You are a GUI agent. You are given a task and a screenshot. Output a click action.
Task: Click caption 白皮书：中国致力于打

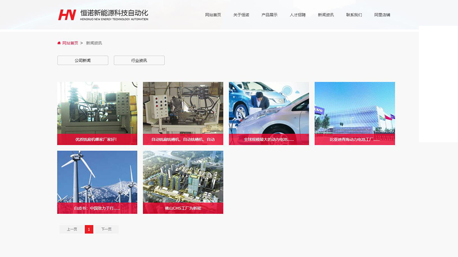pos(97,208)
